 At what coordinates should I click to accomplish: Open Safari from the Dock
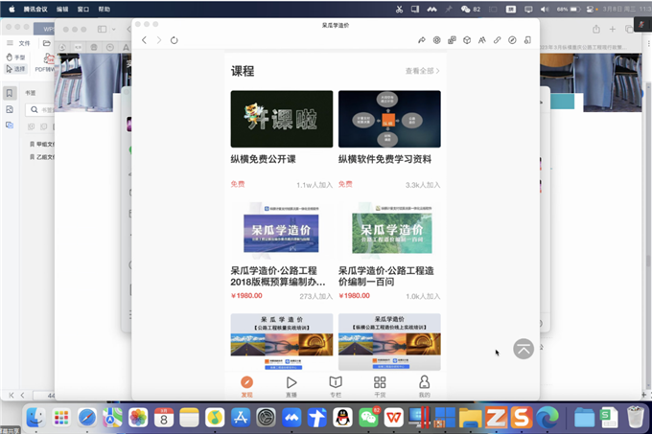coord(87,418)
